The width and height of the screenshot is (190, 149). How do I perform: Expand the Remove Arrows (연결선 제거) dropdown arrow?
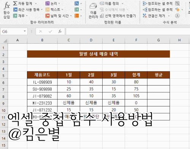[x=169, y=16]
